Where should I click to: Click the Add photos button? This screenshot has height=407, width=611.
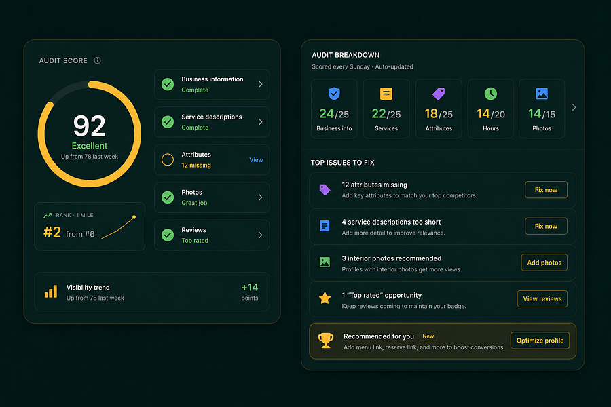click(544, 263)
